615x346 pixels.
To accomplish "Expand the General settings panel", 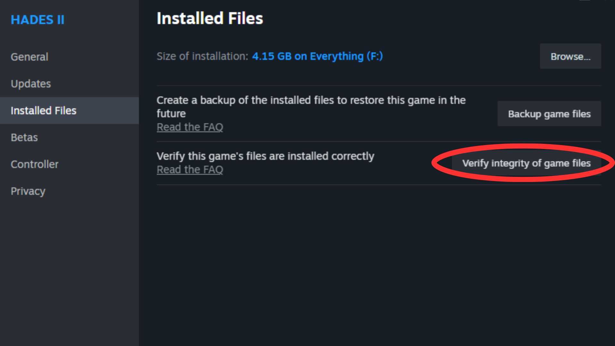I will click(x=29, y=57).
